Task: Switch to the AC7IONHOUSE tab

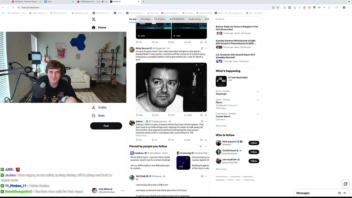Action: [x=177, y=19]
